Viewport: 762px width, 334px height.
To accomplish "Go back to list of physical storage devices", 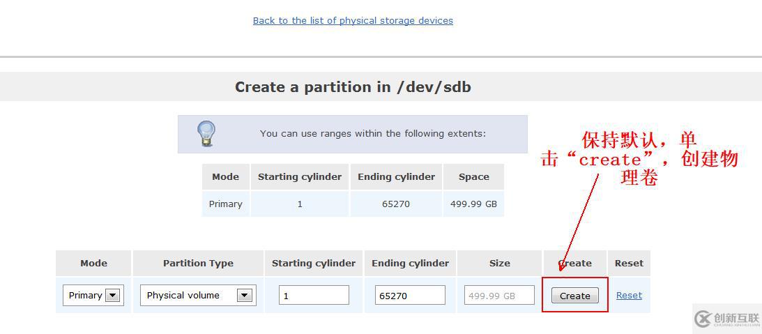I will pyautogui.click(x=353, y=21).
